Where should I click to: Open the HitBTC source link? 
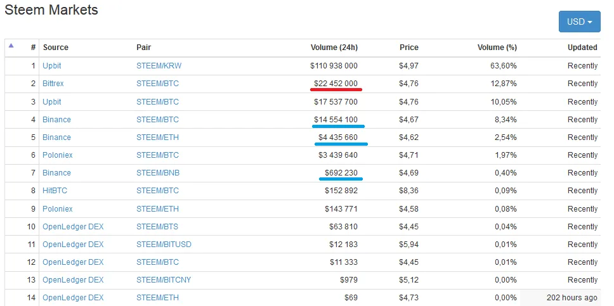[x=55, y=191]
